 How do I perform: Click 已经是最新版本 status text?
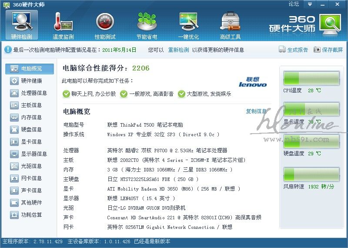pyautogui.click(x=152, y=241)
